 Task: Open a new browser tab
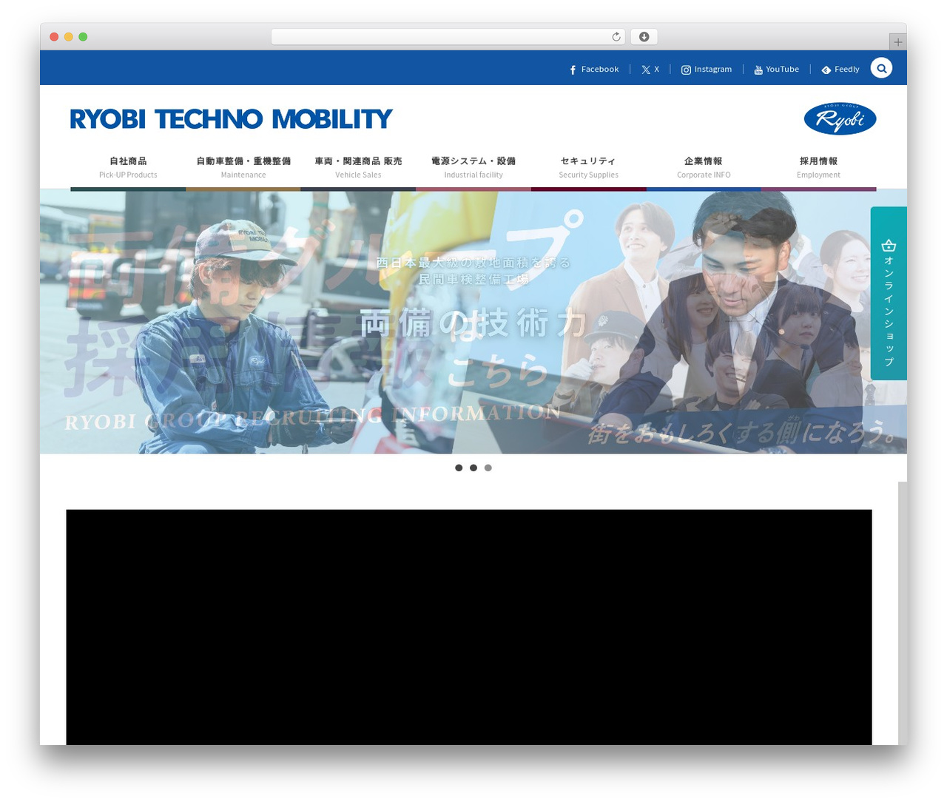coord(898,42)
